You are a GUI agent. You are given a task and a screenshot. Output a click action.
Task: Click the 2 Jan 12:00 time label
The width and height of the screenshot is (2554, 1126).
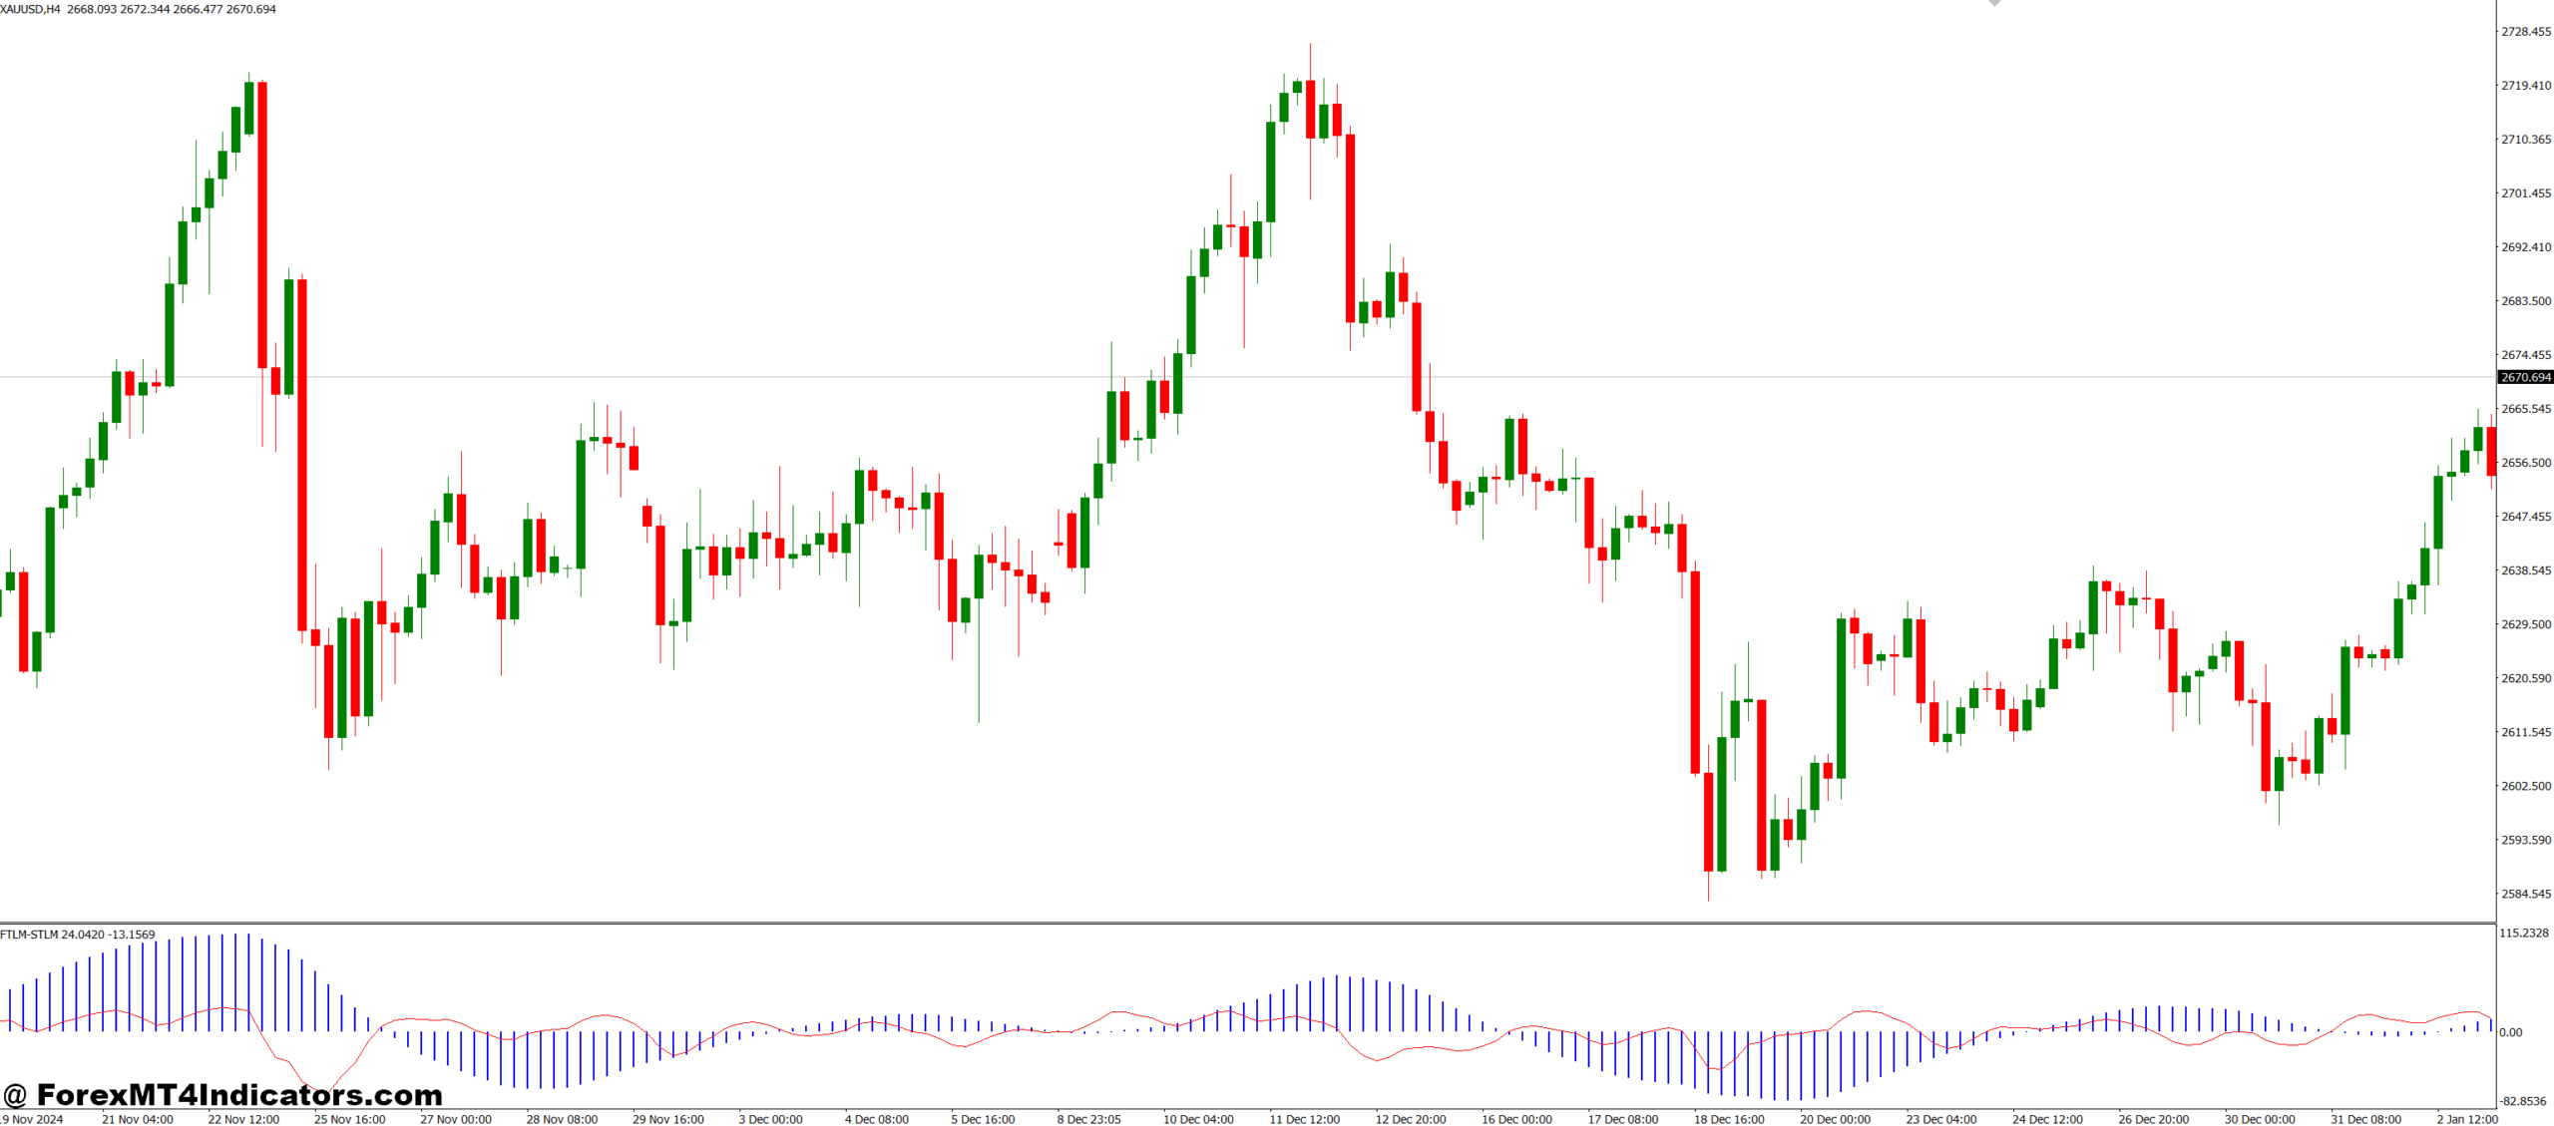pos(2466,1119)
